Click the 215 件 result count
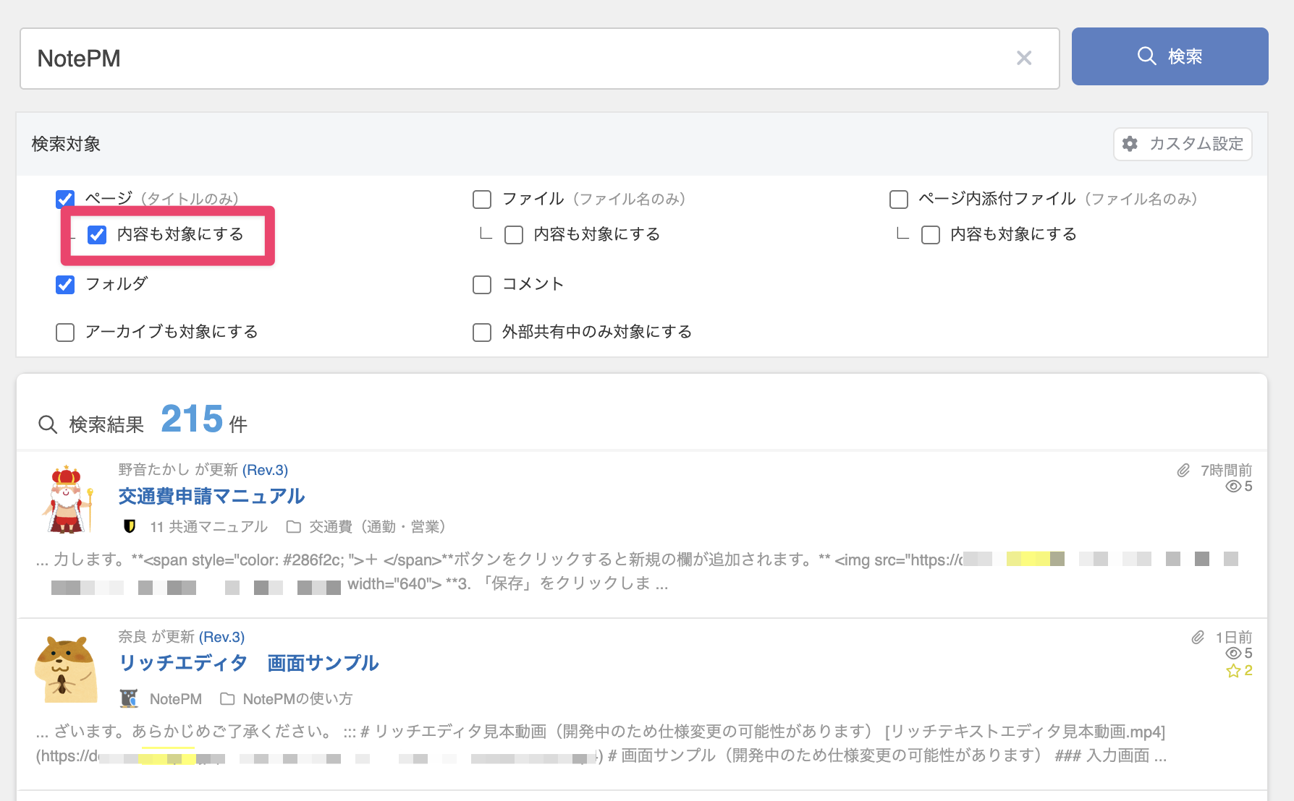 click(x=204, y=419)
